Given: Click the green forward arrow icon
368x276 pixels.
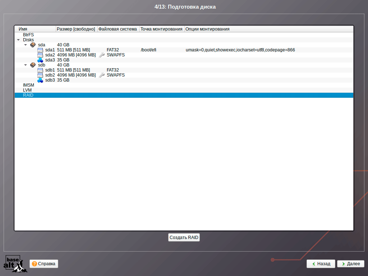Looking at the screenshot, I should point(343,264).
